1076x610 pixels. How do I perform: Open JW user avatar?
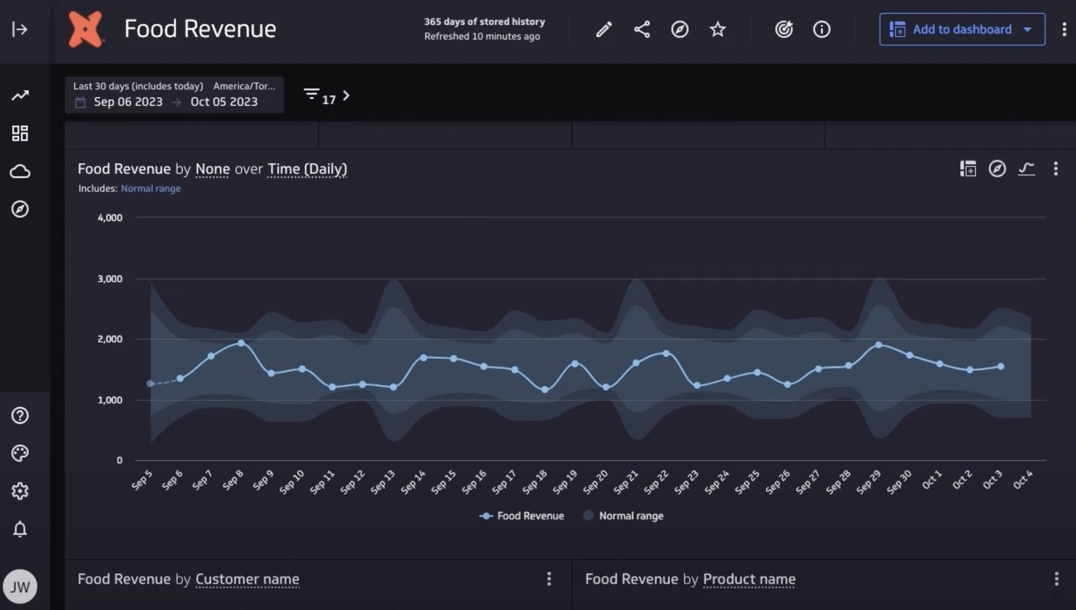[x=20, y=586]
